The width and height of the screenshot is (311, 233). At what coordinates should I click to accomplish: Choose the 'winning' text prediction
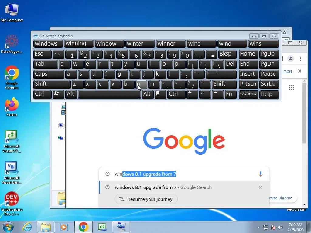click(79, 44)
